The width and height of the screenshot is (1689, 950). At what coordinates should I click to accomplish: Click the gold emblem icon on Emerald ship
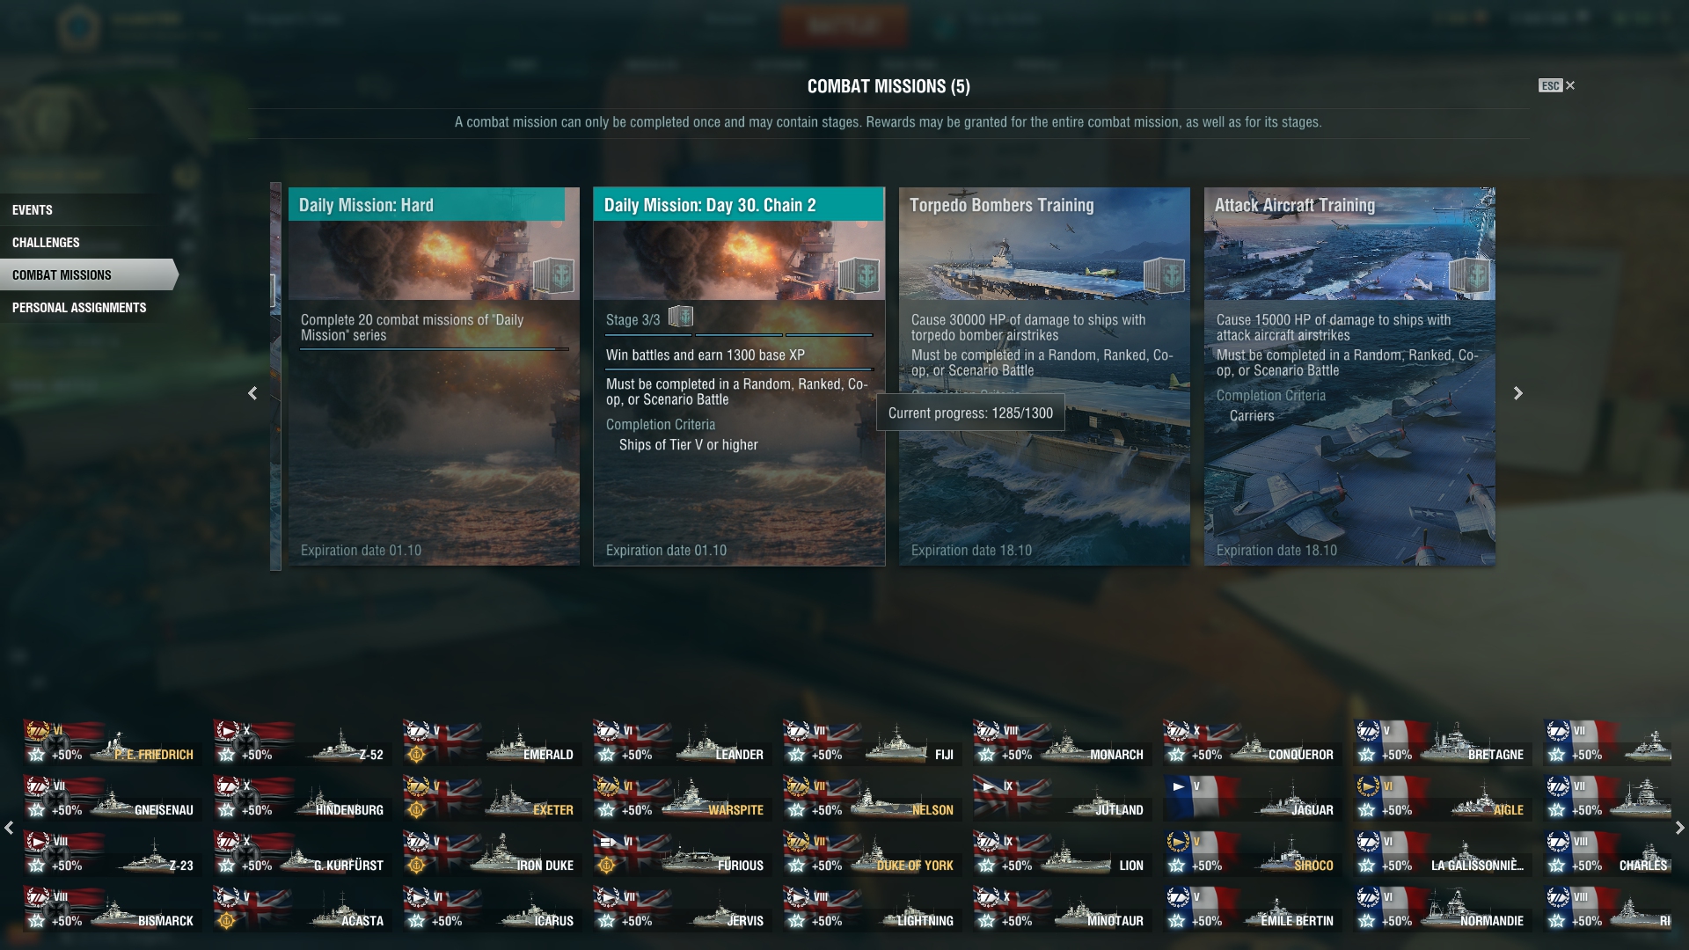click(417, 755)
